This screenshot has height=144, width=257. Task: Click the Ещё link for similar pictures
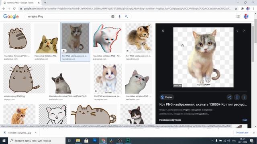coord(245,120)
